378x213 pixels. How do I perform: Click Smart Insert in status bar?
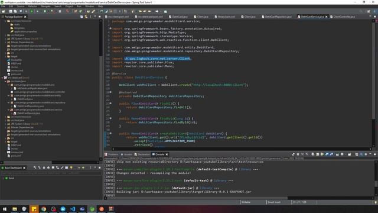click(274, 202)
